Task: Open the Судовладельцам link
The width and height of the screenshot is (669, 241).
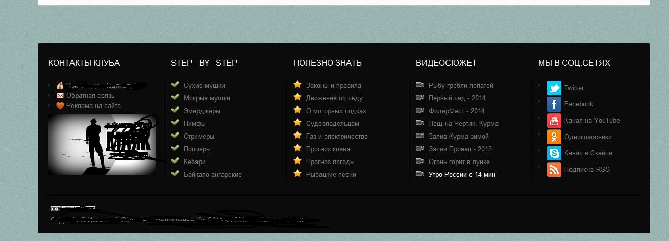Action: [333, 124]
